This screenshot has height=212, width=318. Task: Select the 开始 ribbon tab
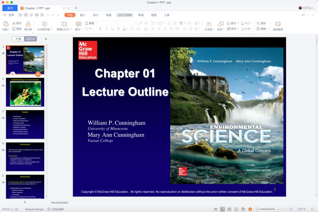pyautogui.click(x=70, y=15)
